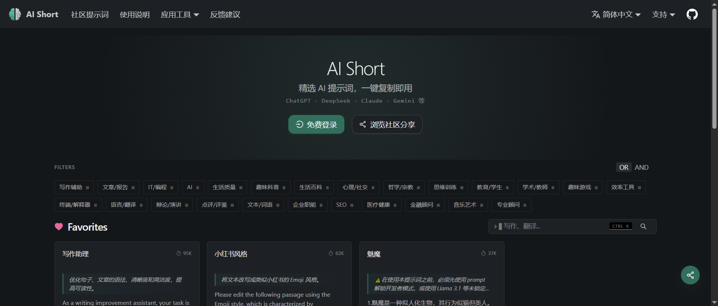Click the 浏览社区分享 button
Image resolution: width=718 pixels, height=306 pixels.
point(387,124)
